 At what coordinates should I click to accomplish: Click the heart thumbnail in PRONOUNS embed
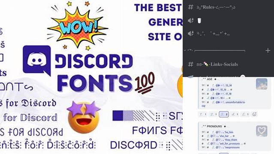coord(262,131)
